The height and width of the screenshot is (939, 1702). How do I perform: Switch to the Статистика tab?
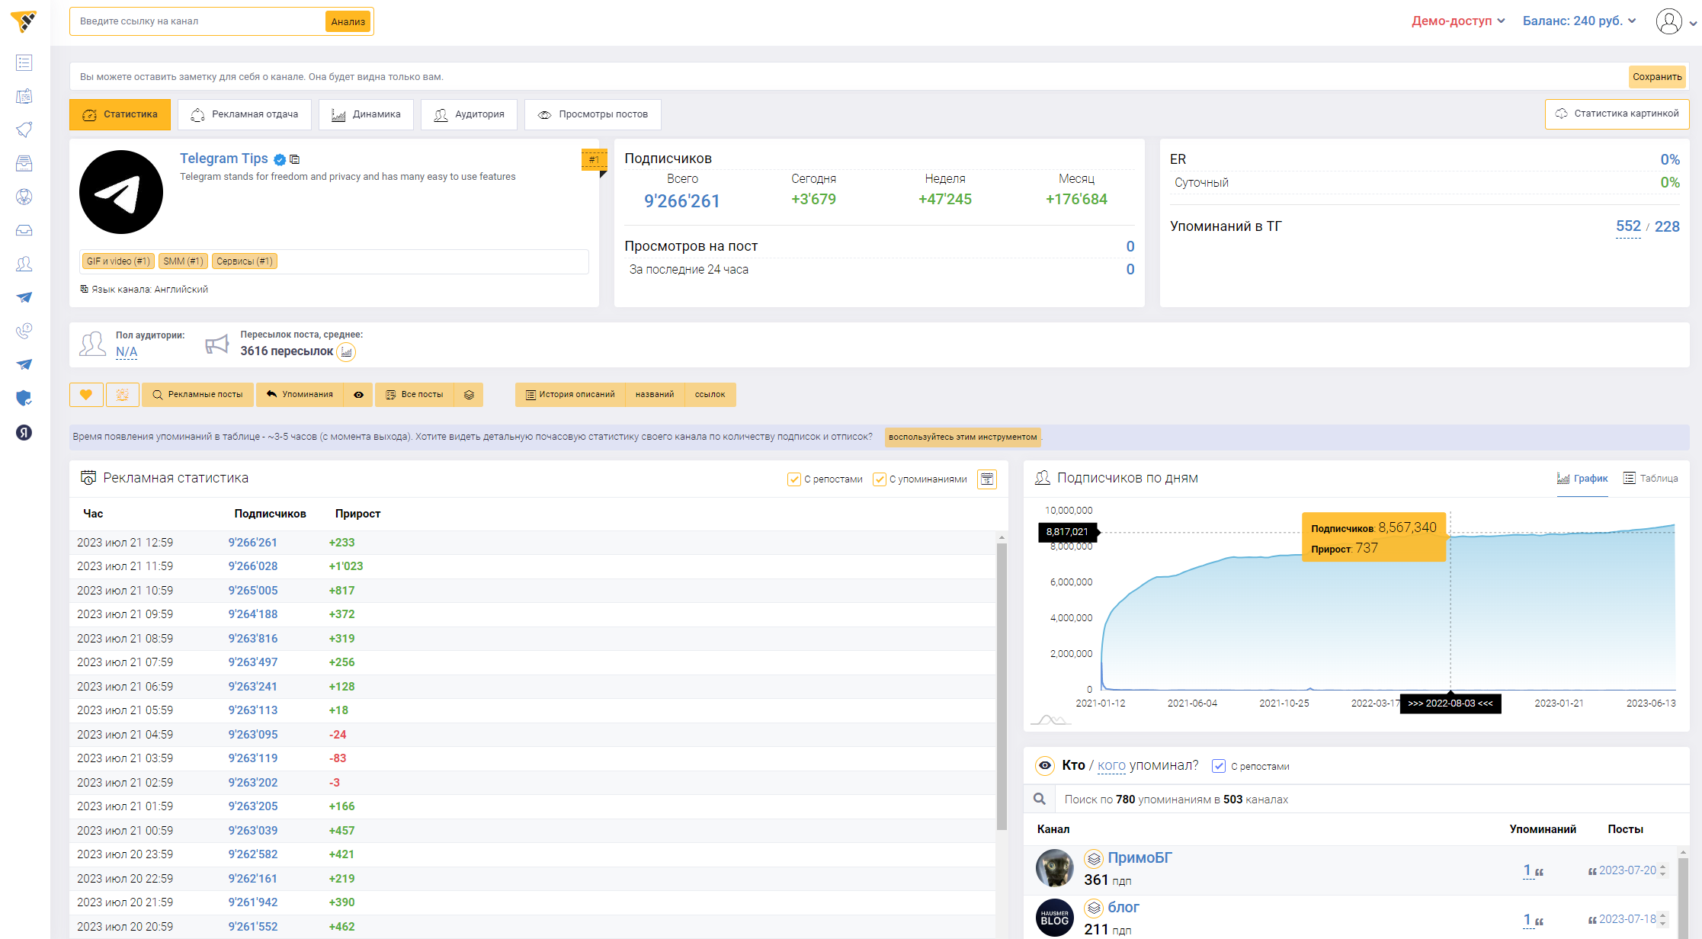120,114
